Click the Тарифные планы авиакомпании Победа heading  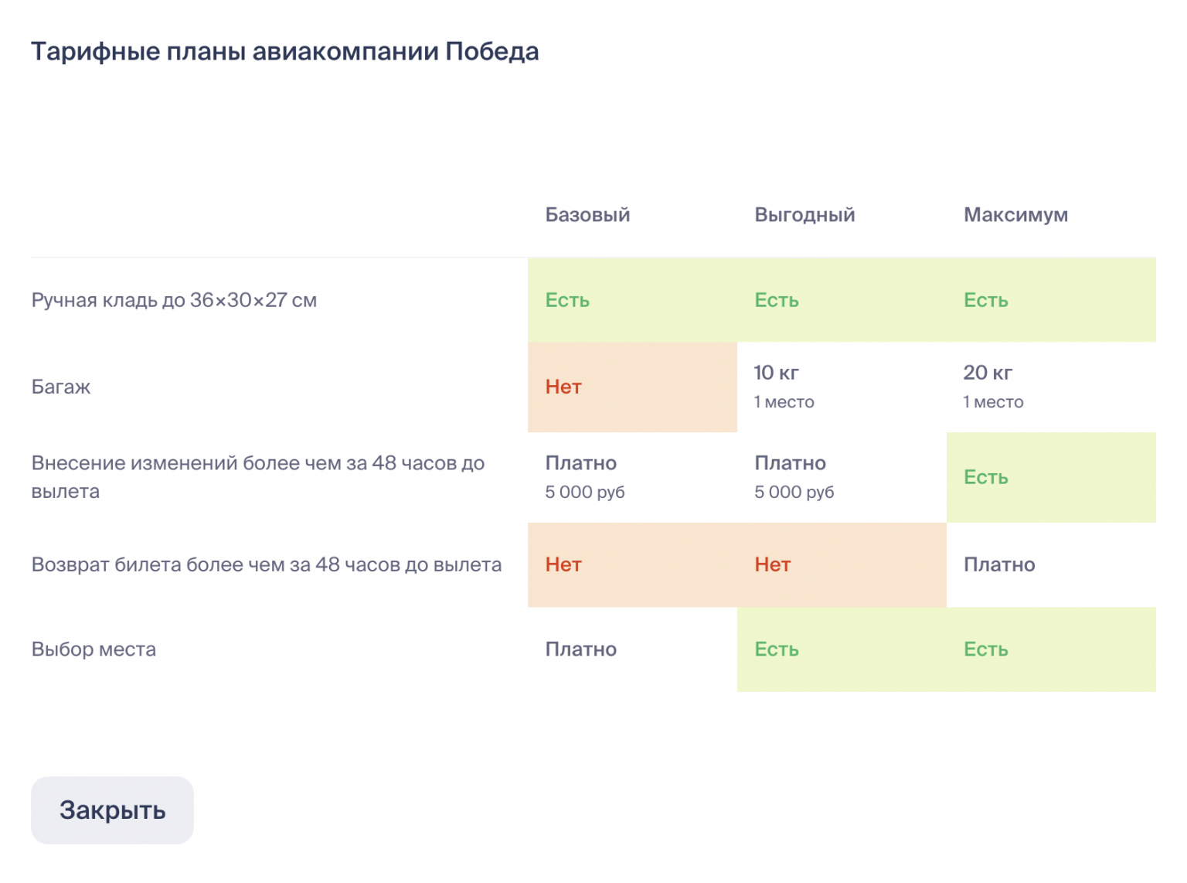pos(284,52)
